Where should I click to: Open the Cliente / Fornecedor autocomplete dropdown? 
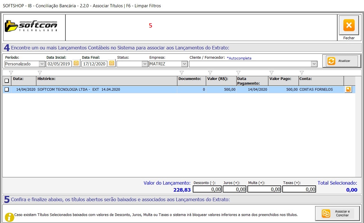pos(314,64)
